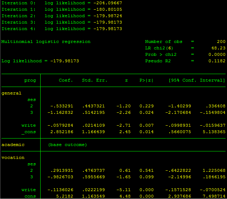The height and width of the screenshot is (199, 227).
Task: Select coefficient .2913931
Action: pyautogui.click(x=62, y=171)
